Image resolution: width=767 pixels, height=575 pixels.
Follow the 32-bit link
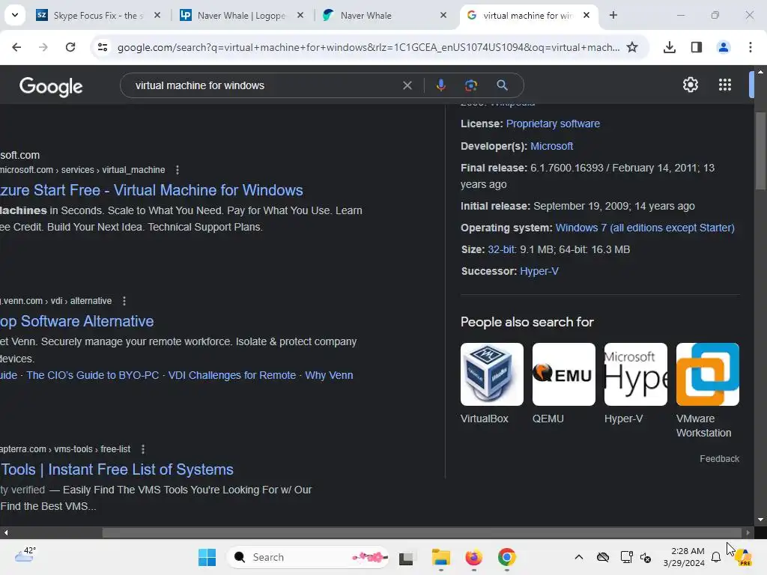pos(501,249)
